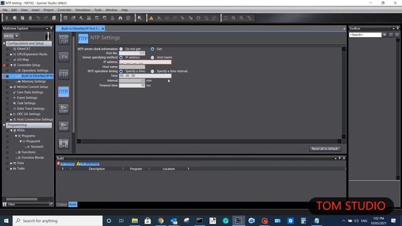Open Memory Settings tree item

(33, 82)
